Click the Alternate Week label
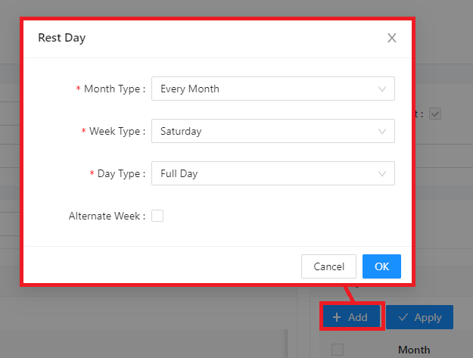This screenshot has width=473, height=358. pyautogui.click(x=107, y=216)
